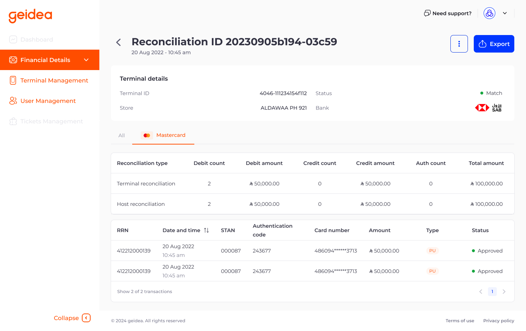The height and width of the screenshot is (331, 526).
Task: Click the geidea logo
Action: 30,16
